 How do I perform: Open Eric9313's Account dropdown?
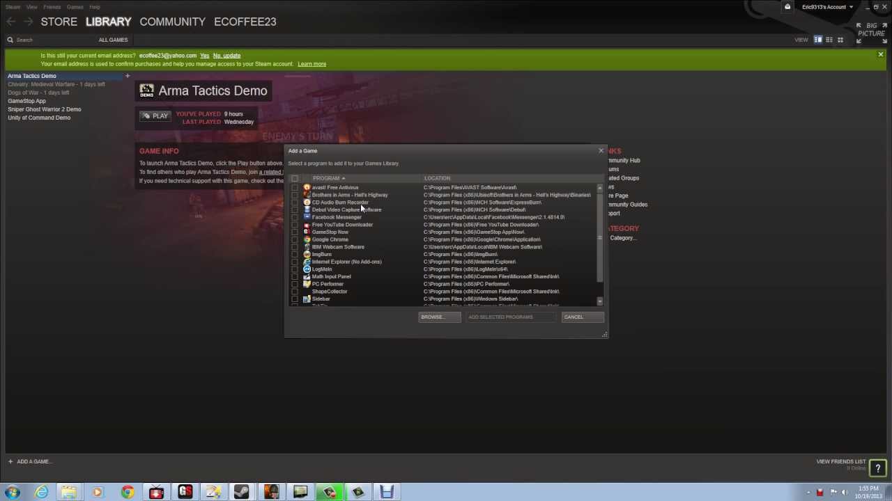pyautogui.click(x=827, y=7)
